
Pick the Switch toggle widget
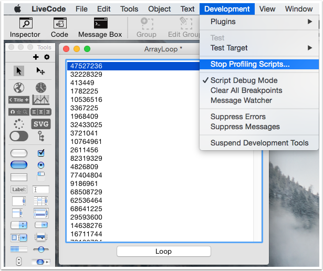(x=19, y=136)
